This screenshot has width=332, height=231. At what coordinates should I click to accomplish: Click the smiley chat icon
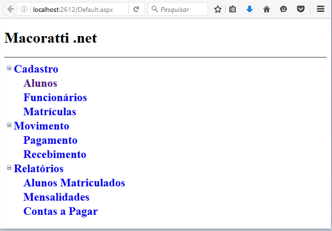coord(283,9)
